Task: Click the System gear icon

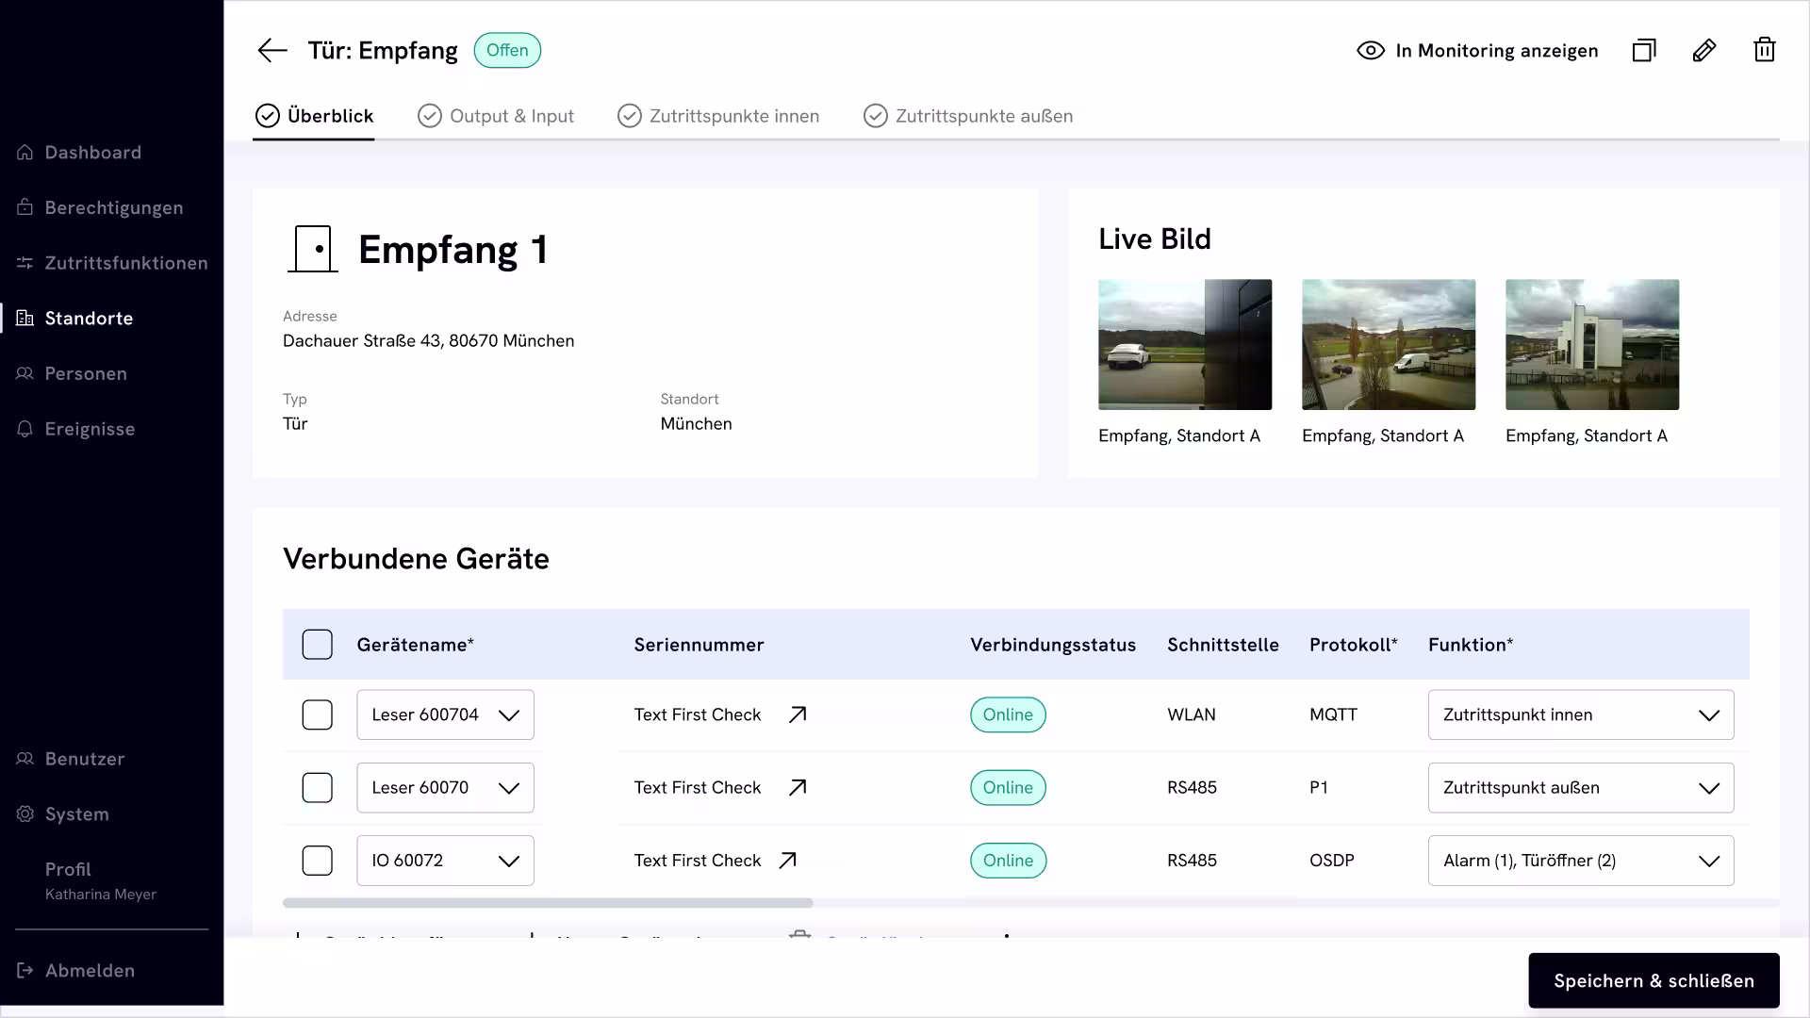Action: [25, 813]
